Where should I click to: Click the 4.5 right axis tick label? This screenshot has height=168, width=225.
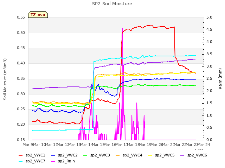pyautogui.click(x=209, y=29)
